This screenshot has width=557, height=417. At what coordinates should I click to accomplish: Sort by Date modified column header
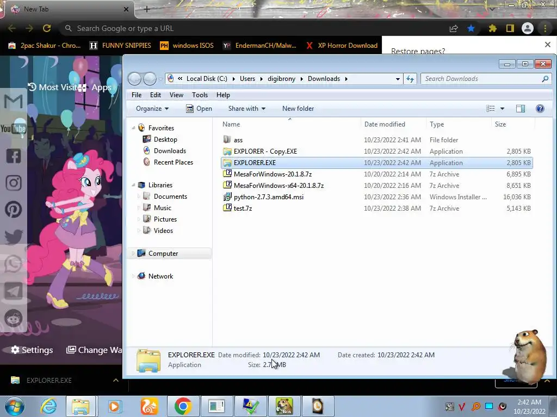(393, 124)
